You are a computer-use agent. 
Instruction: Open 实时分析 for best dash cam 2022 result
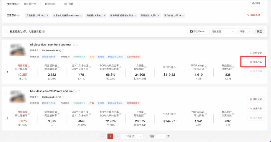[x=256, y=99]
